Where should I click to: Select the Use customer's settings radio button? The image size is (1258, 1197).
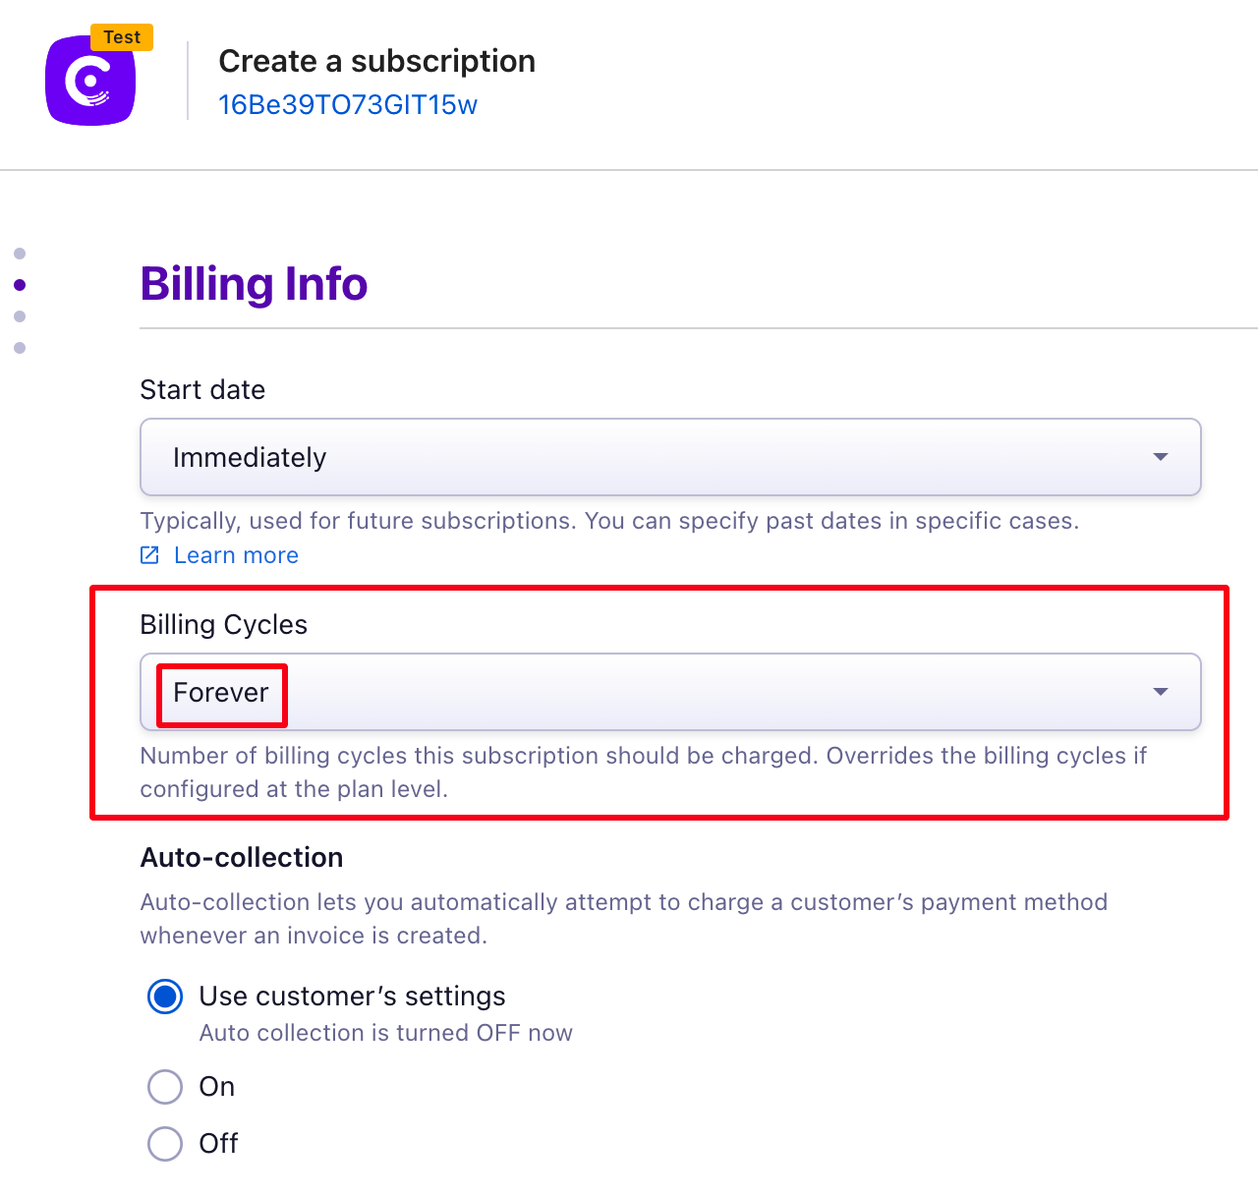tap(165, 997)
